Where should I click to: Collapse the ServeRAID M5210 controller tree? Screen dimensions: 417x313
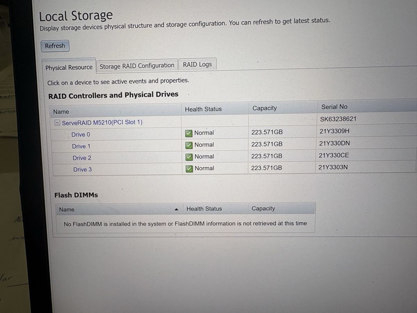(58, 123)
